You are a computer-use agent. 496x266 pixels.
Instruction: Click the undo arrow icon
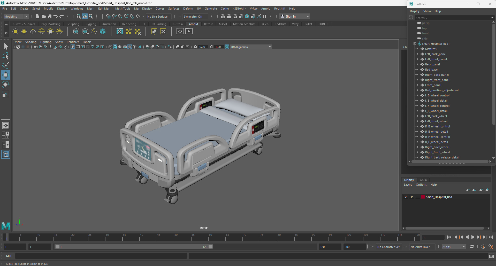click(x=56, y=16)
